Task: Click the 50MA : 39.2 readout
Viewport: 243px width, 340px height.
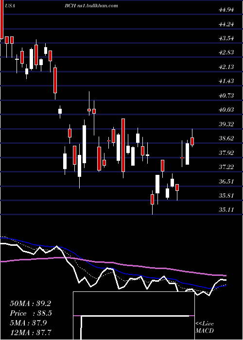Action: 30,304
